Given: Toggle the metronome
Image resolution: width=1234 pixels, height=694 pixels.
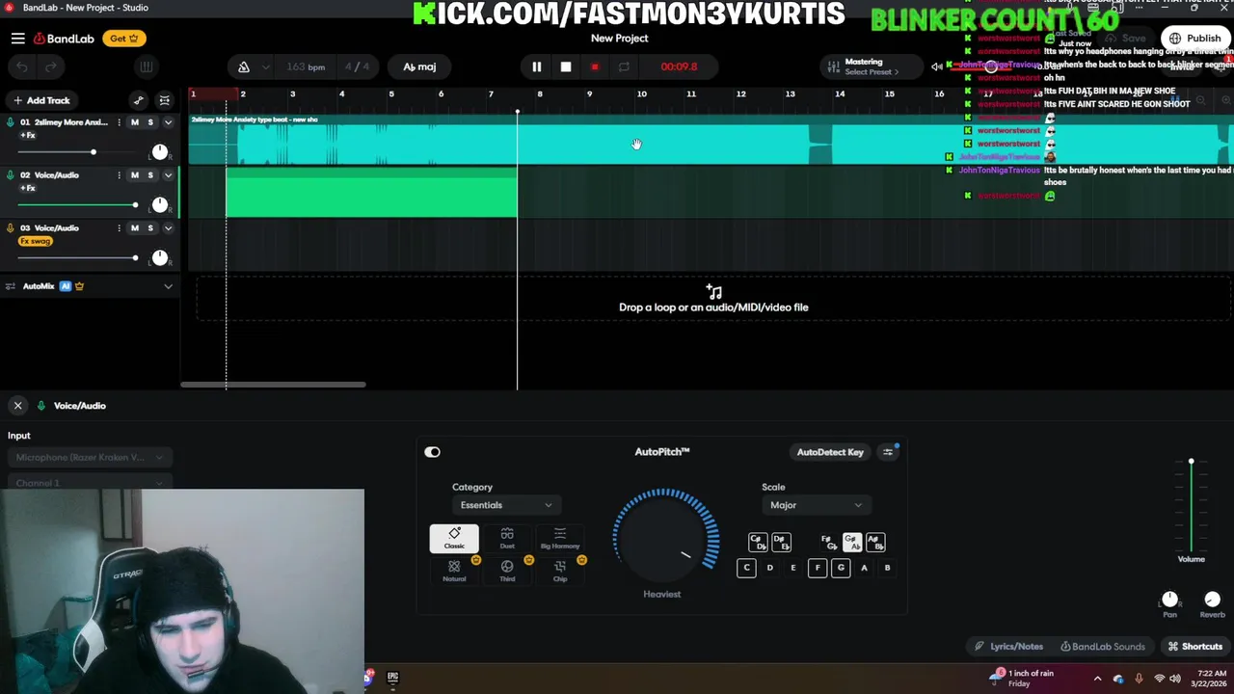Looking at the screenshot, I should [x=244, y=67].
